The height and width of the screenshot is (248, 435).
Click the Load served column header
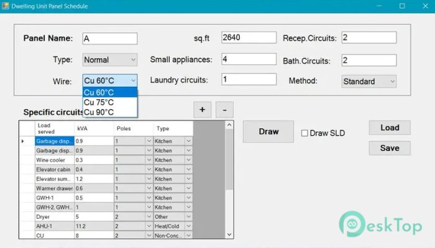(x=55, y=128)
